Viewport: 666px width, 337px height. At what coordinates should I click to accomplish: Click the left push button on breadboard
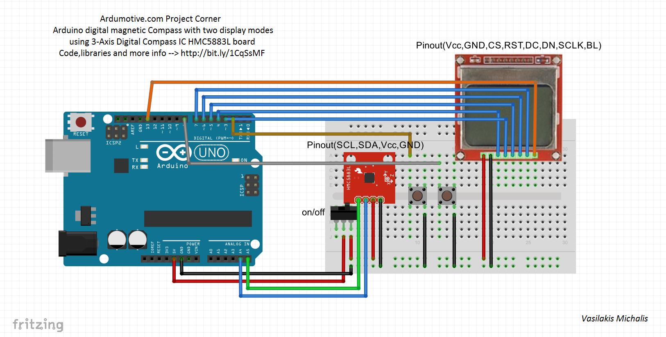coord(417,196)
